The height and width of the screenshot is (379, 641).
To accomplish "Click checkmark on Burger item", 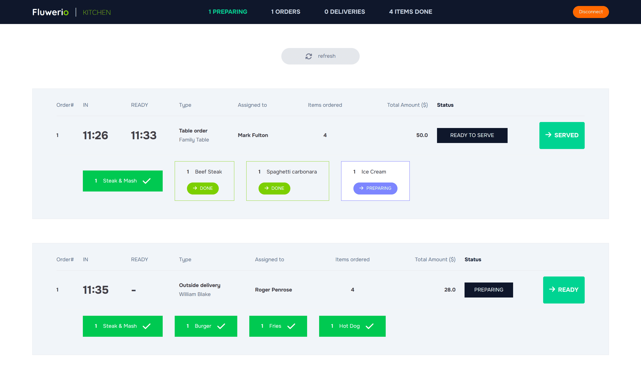I will click(221, 326).
